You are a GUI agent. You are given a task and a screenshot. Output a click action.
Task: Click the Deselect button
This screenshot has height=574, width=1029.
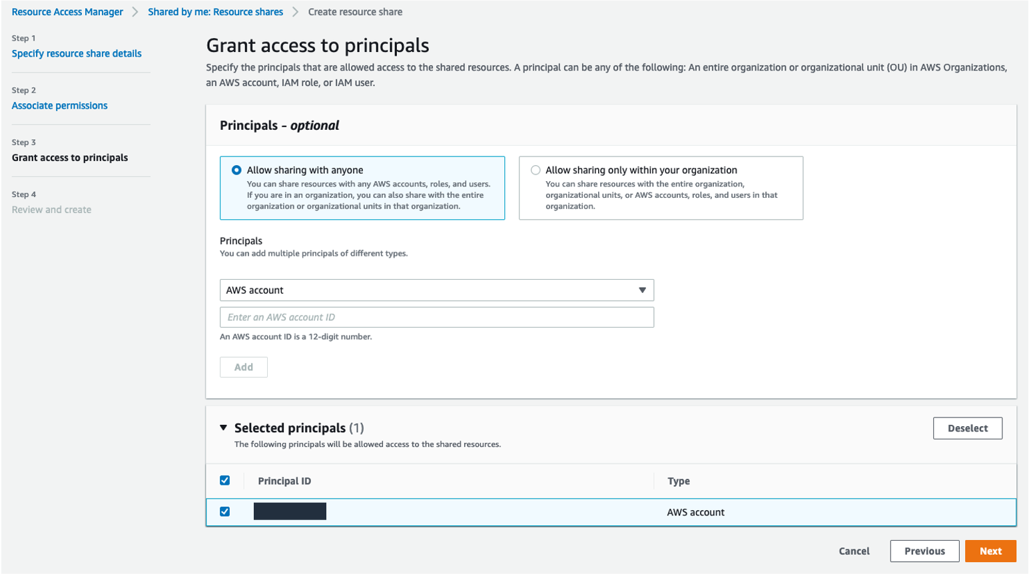967,429
